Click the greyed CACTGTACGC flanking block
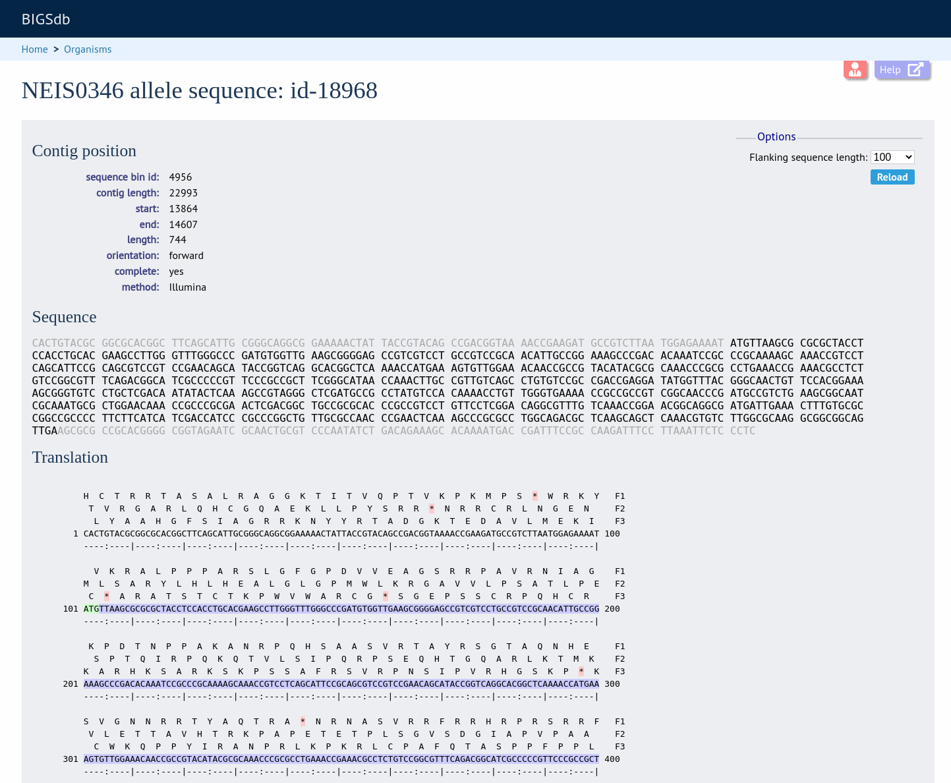Screen dimensions: 951x783 (x=64, y=343)
